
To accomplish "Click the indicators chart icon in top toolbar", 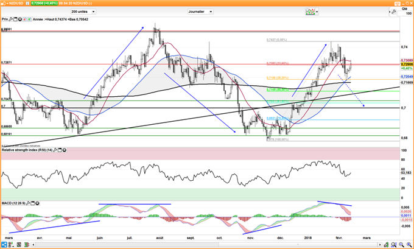I will tap(310, 12).
